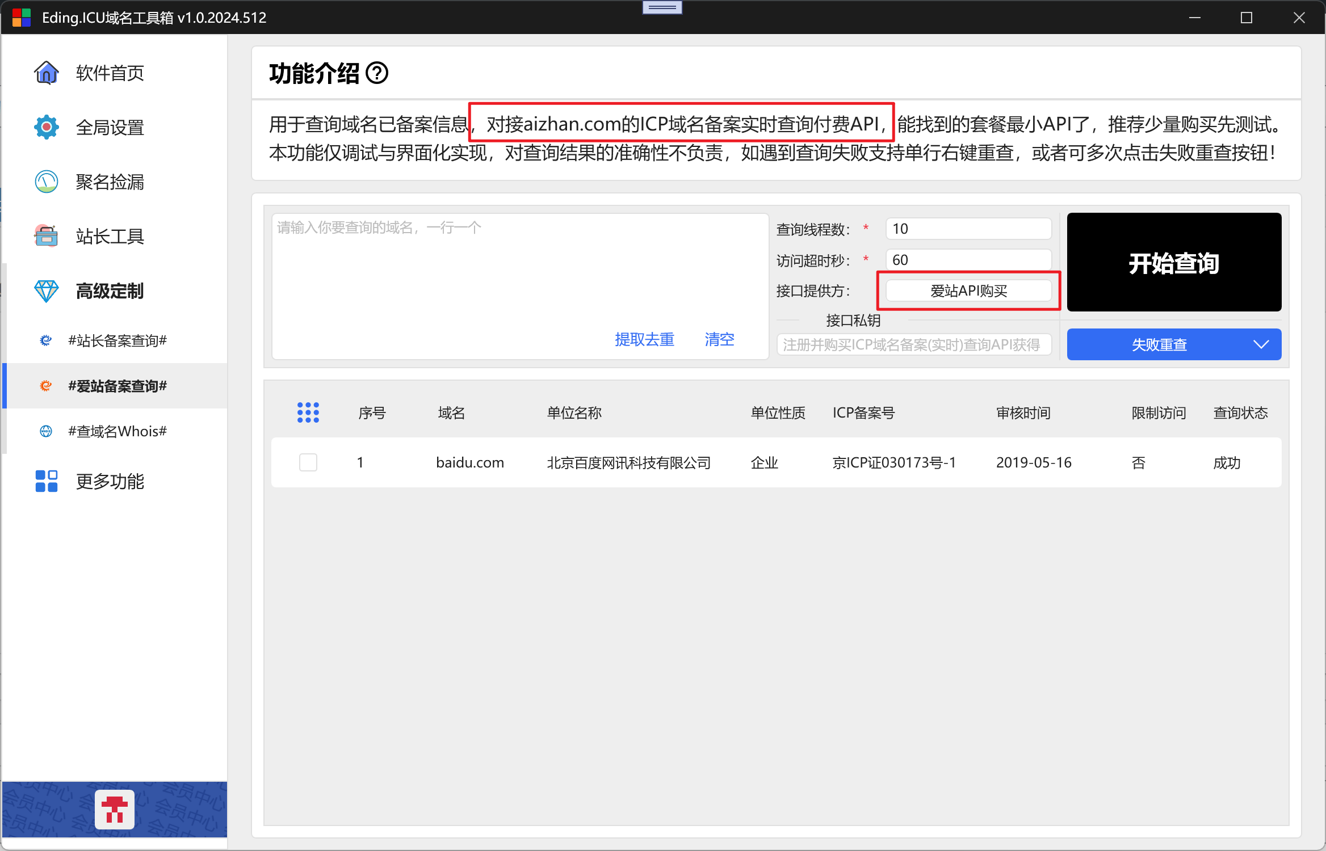This screenshot has width=1326, height=851.
Task: Tick the checkbox for the baidu.com row
Action: point(308,462)
